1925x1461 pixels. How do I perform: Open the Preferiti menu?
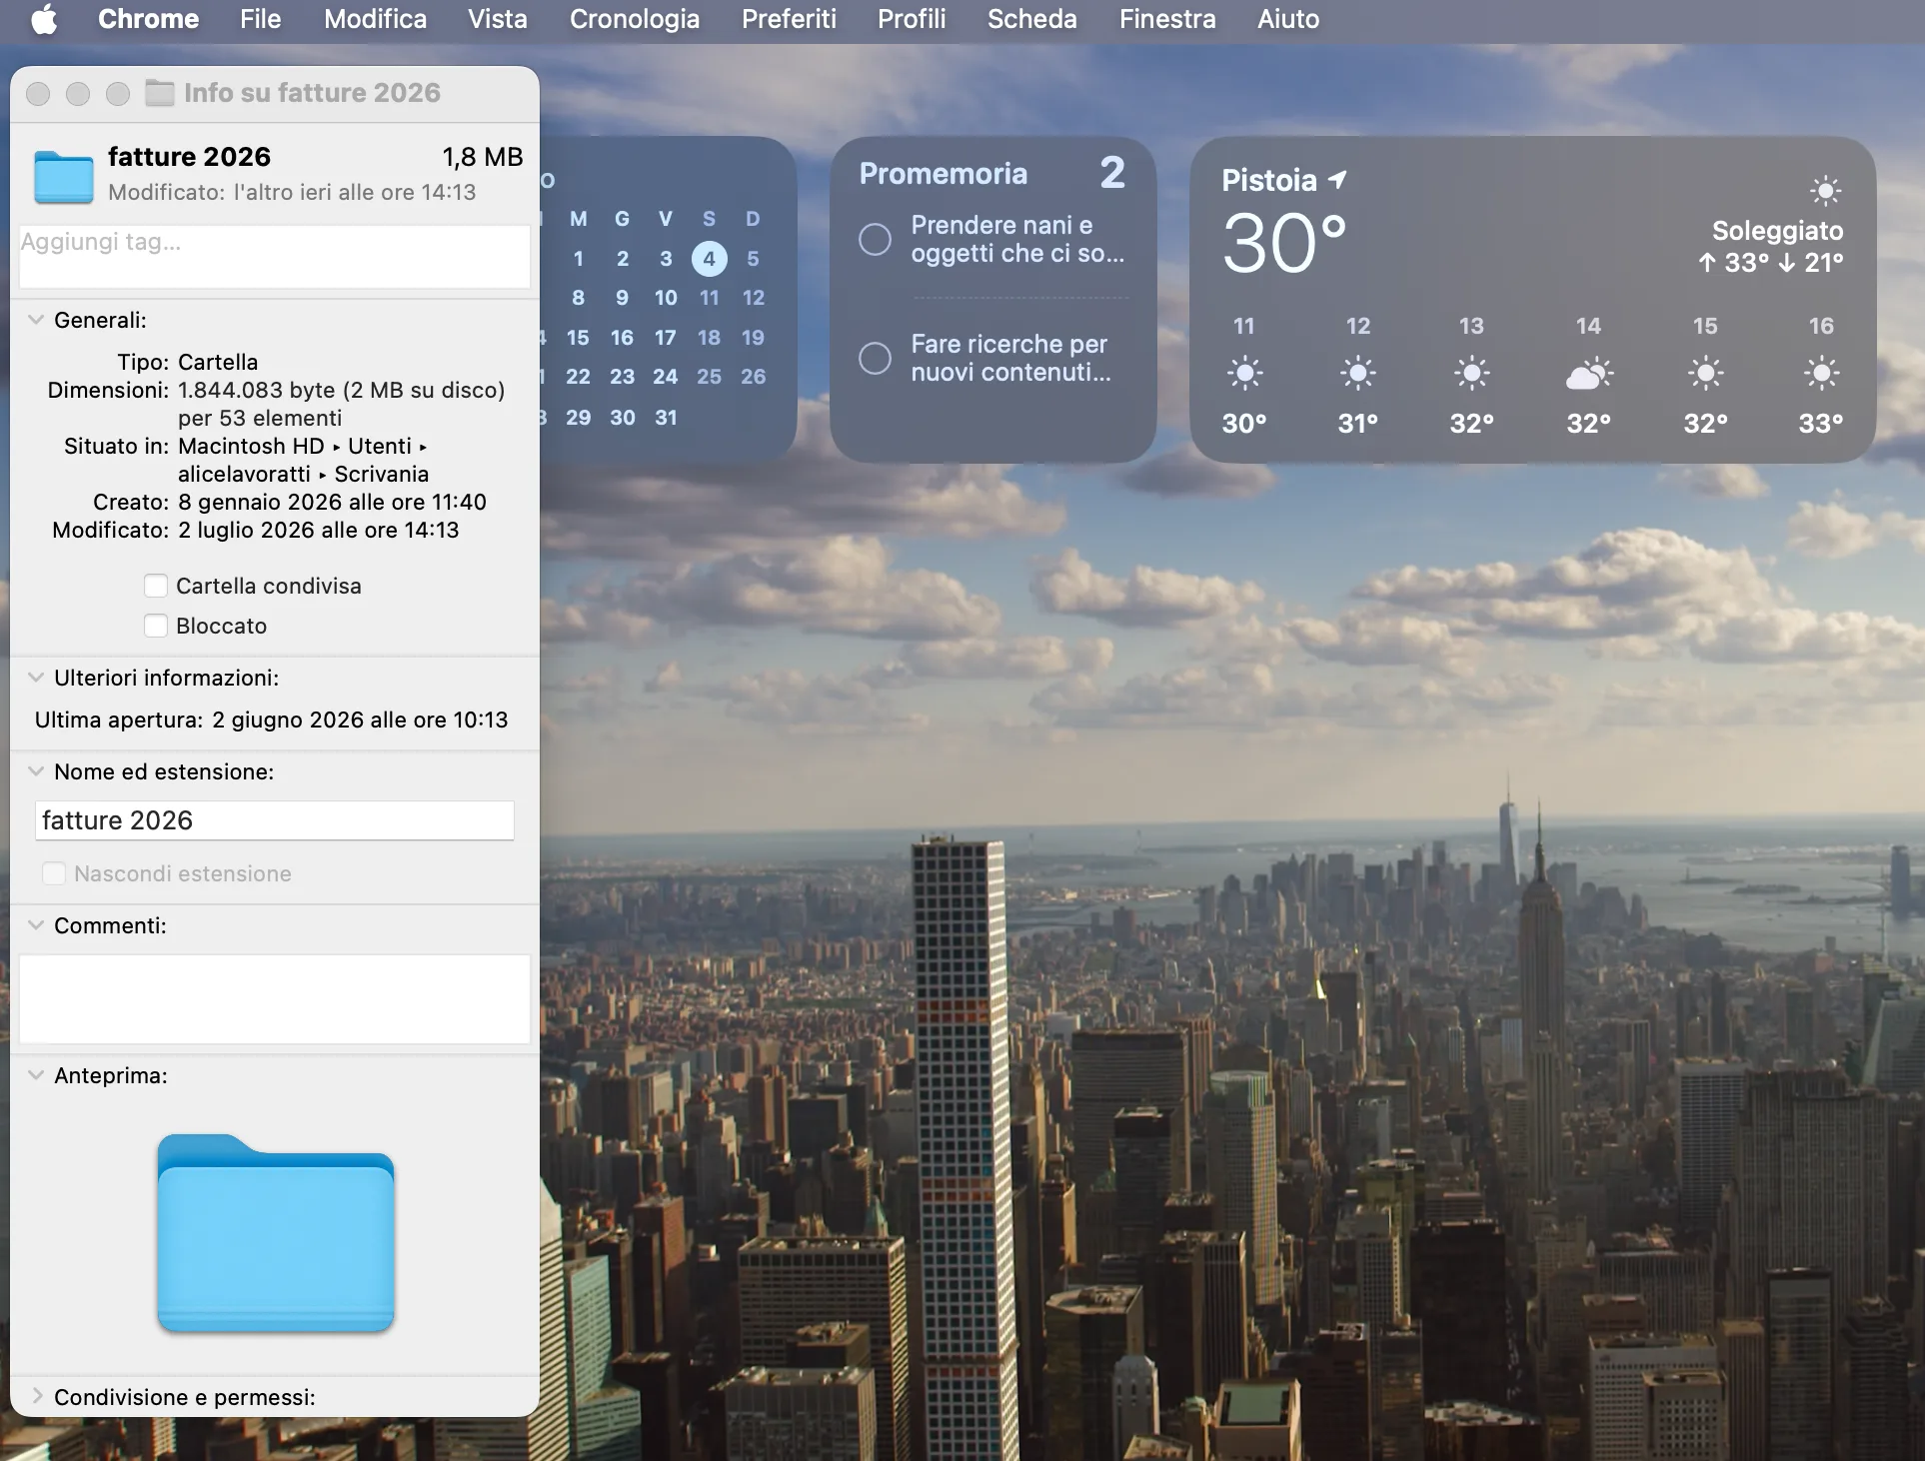tap(788, 19)
